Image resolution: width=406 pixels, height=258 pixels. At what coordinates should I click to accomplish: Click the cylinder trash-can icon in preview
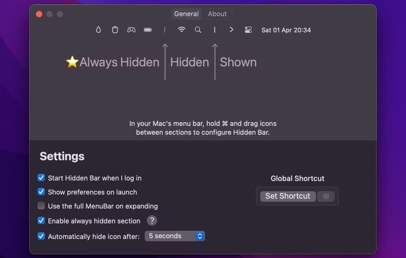pos(115,30)
